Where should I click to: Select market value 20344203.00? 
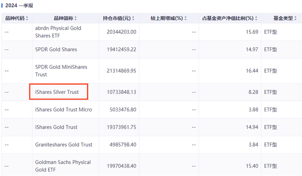122,32
